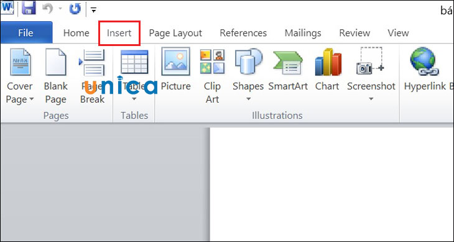The width and height of the screenshot is (454, 242).
Task: Expand the Cover Page dropdown arrow
Action: 31,100
